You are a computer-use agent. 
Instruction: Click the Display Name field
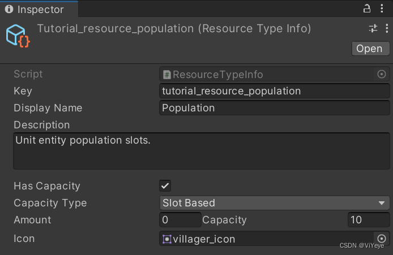pos(275,108)
